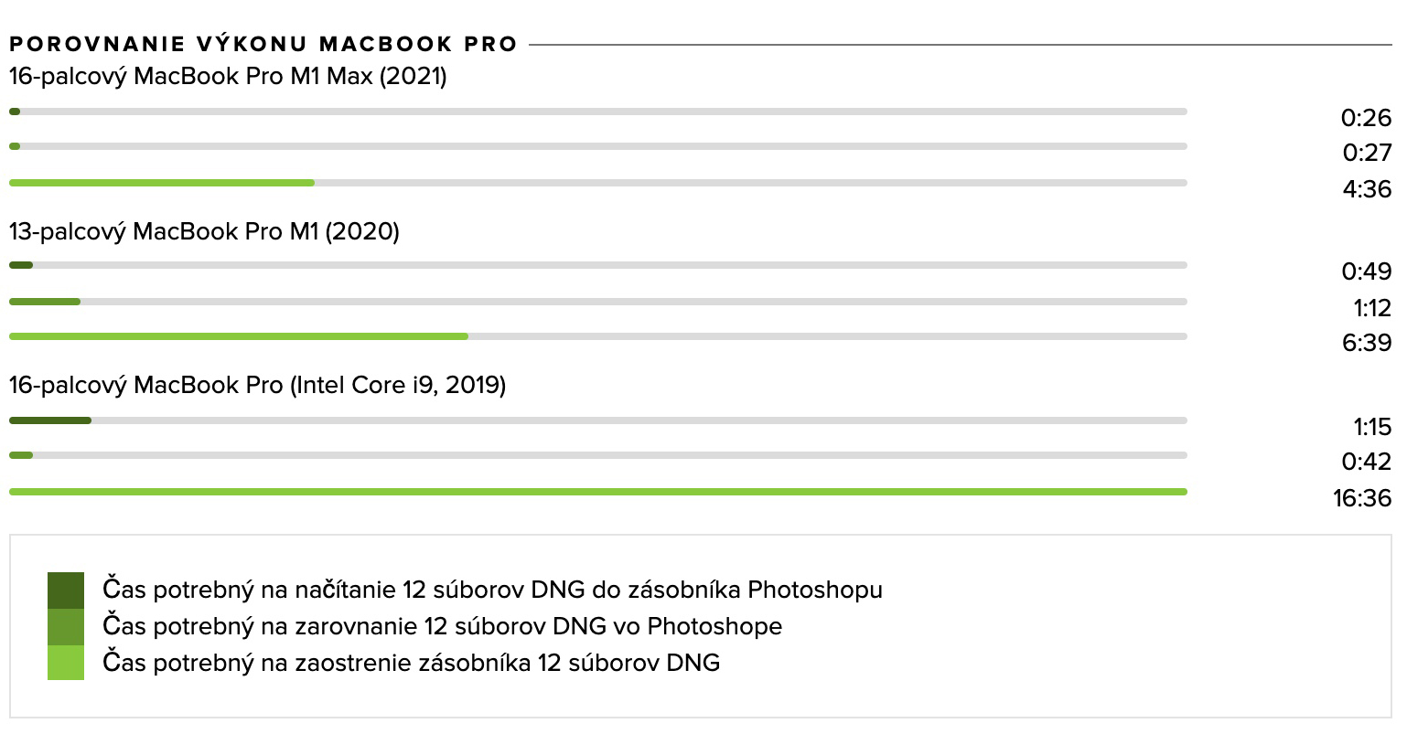Click the 13-palcový MacBook Pro M1 (2020) label
The height and width of the screenshot is (734, 1407).
(x=204, y=232)
